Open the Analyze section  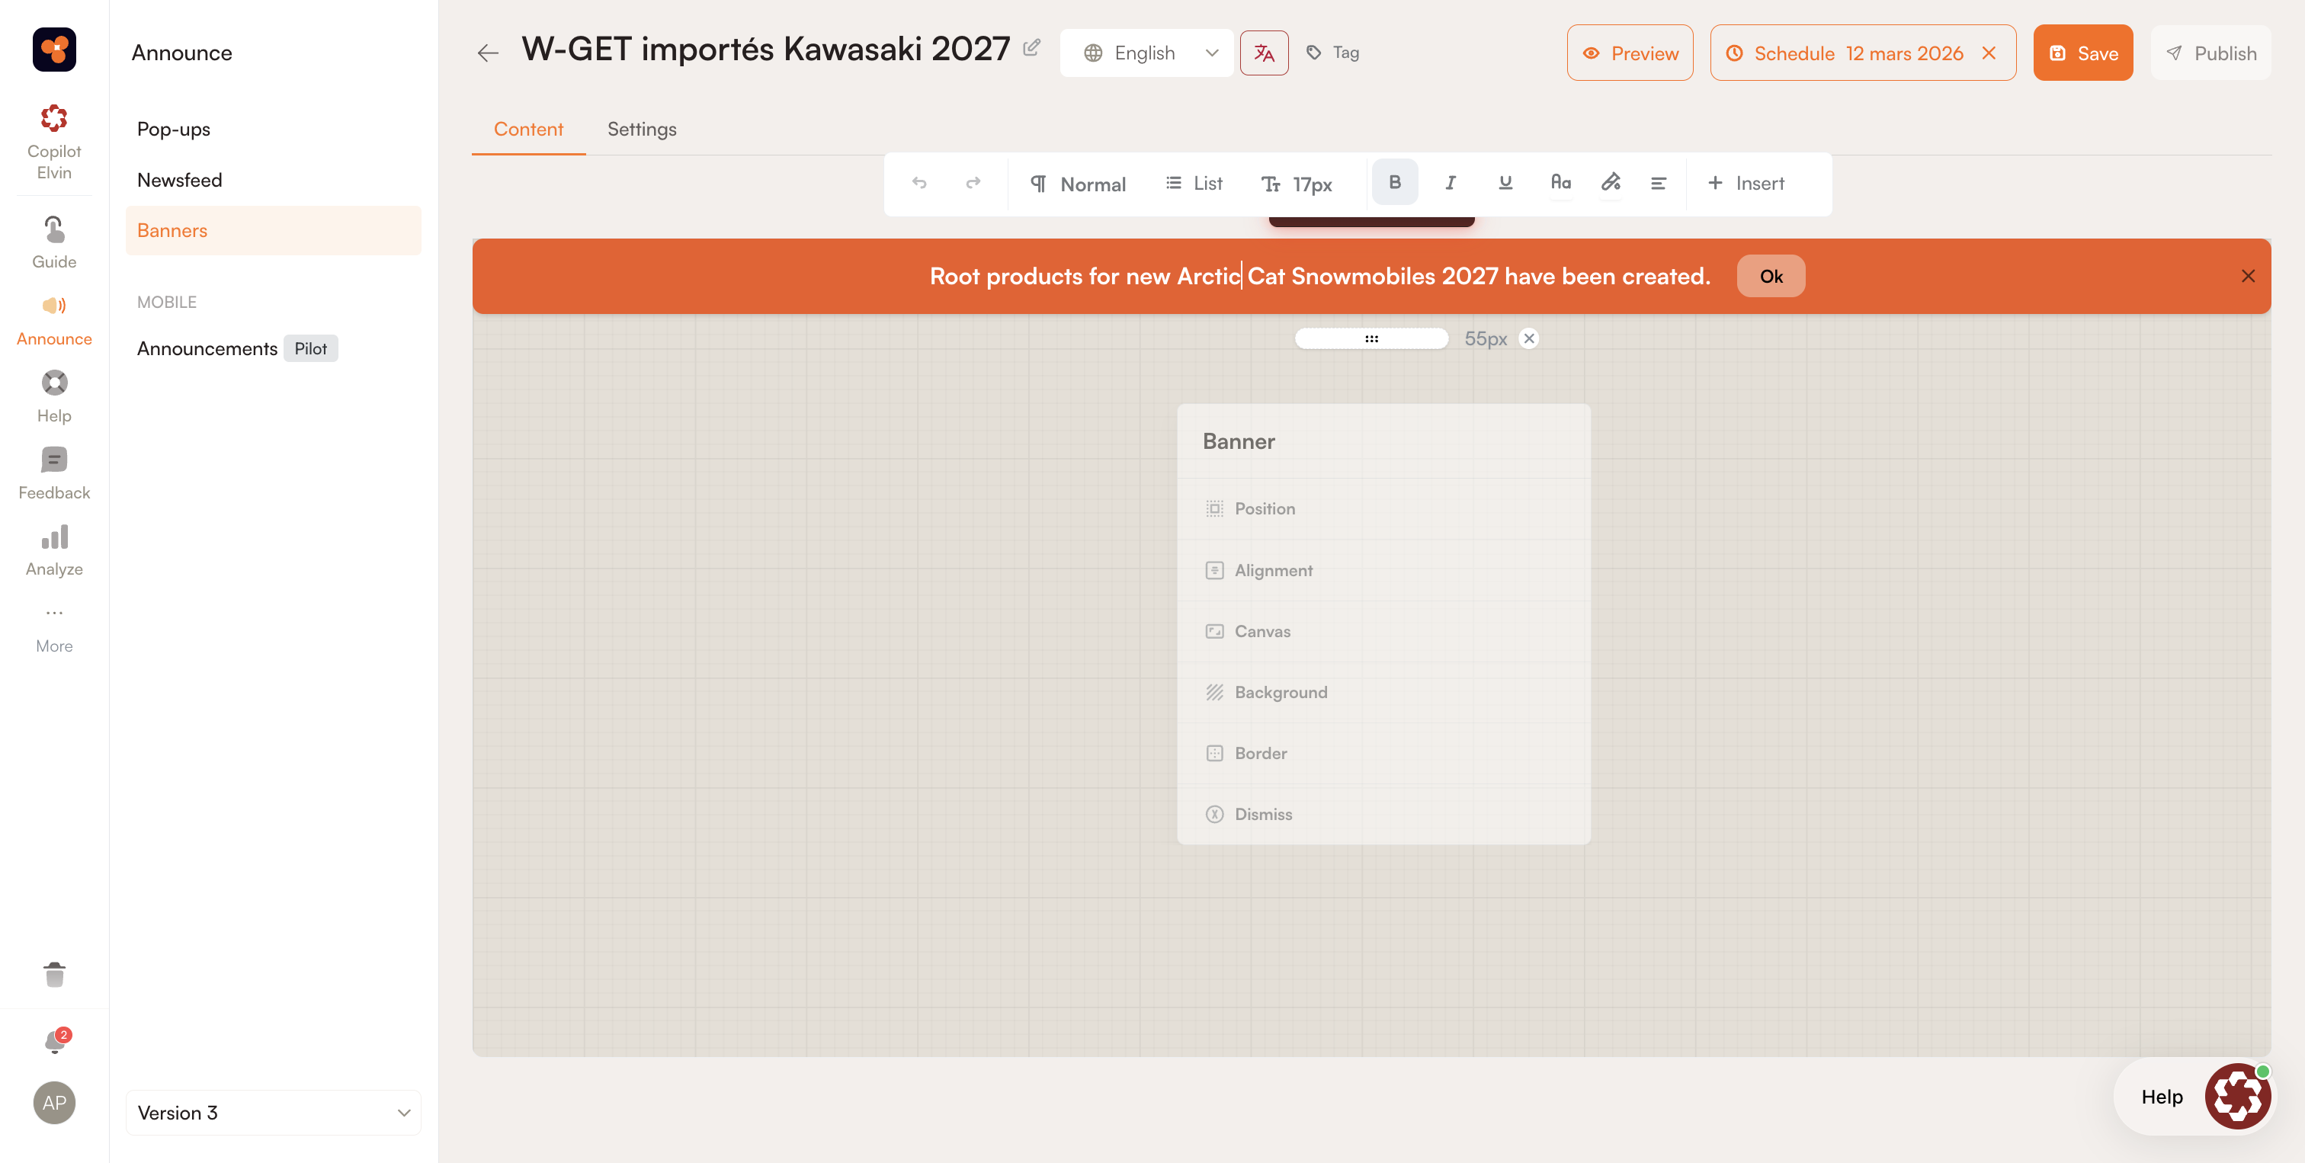(x=53, y=550)
